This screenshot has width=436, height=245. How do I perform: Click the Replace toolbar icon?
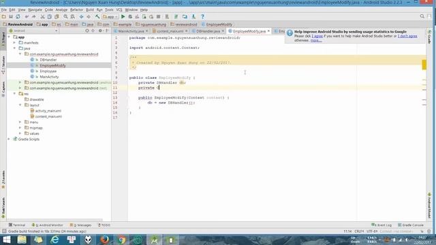(73, 16)
